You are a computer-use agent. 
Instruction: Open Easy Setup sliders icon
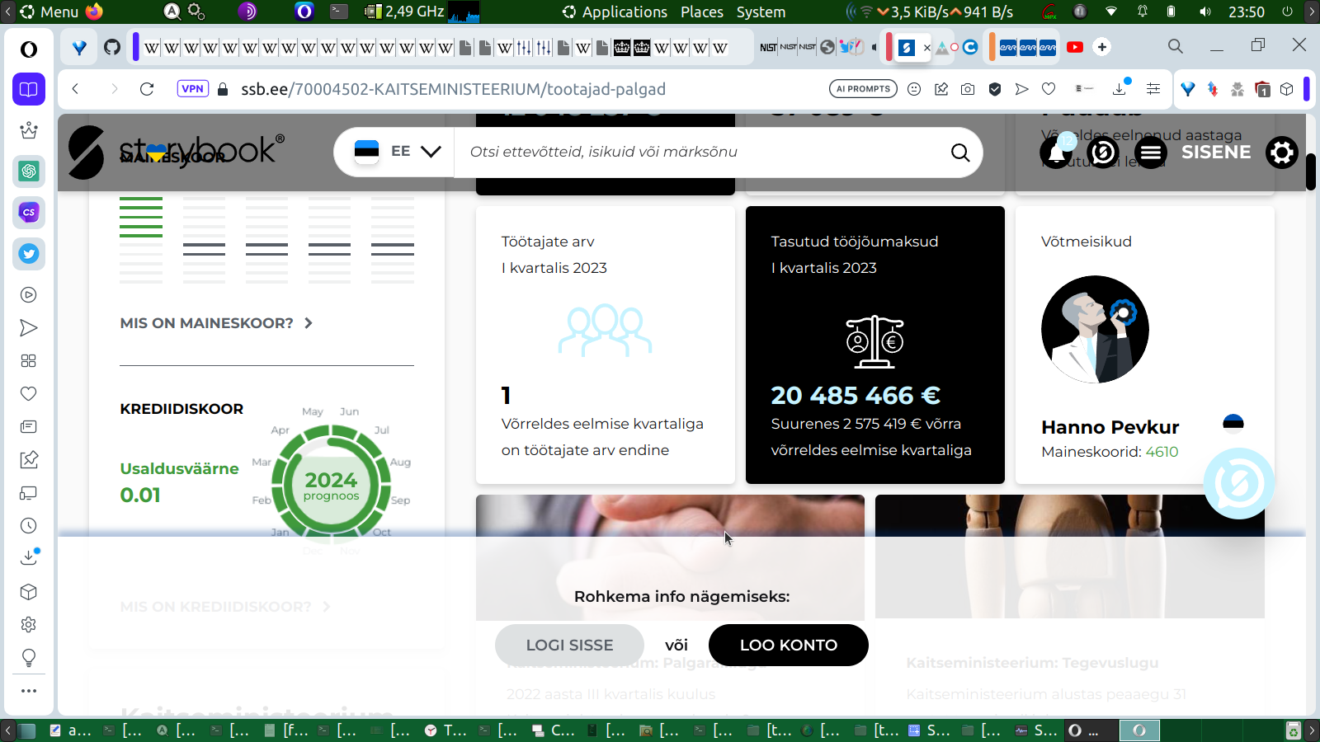tap(1153, 89)
